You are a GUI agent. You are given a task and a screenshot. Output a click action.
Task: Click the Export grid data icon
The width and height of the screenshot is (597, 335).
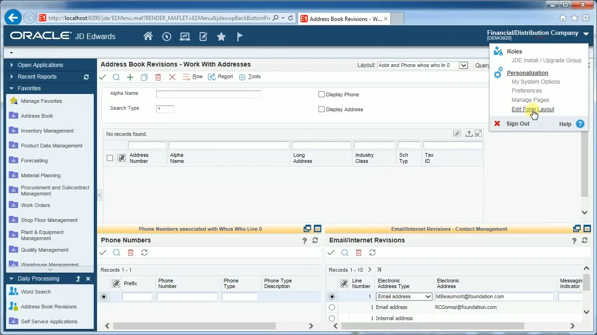(469, 134)
